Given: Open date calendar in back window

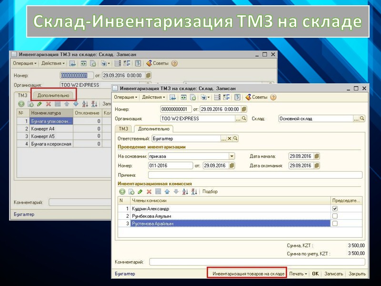Looking at the screenshot, I should (148, 75).
